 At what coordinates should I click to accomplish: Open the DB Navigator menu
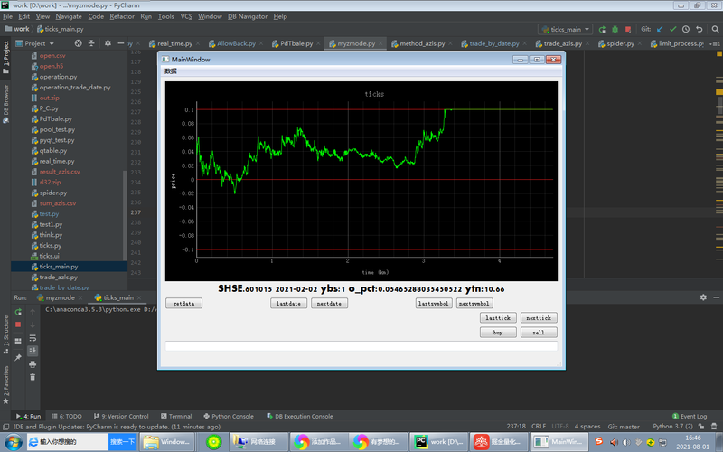(248, 16)
